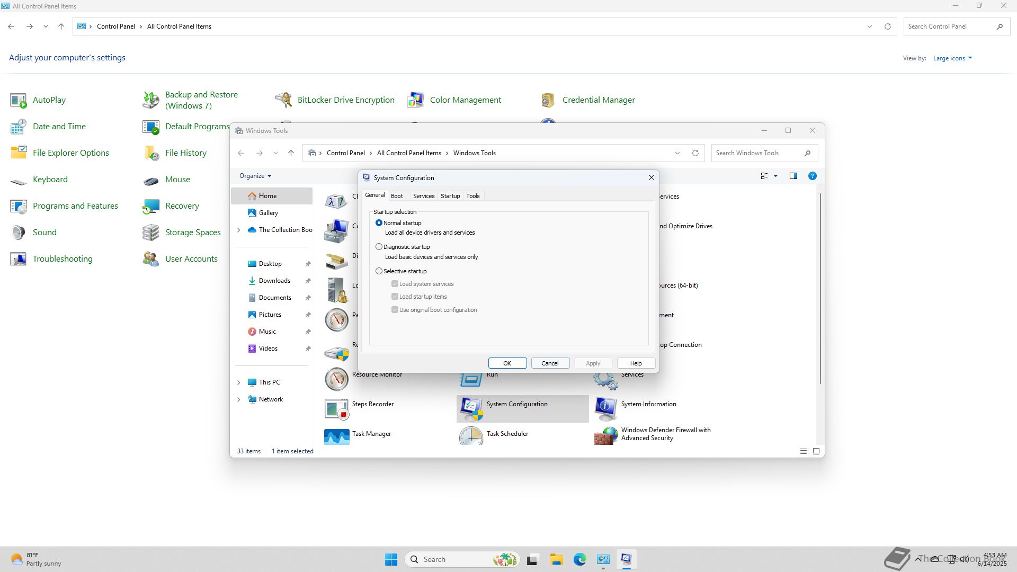
Task: Select Normal startup radio button
Action: pos(379,223)
